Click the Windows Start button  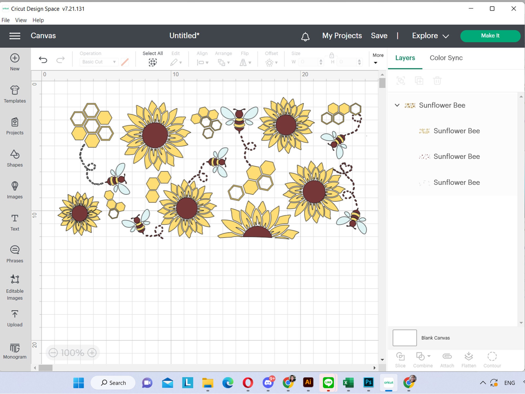[x=78, y=383]
